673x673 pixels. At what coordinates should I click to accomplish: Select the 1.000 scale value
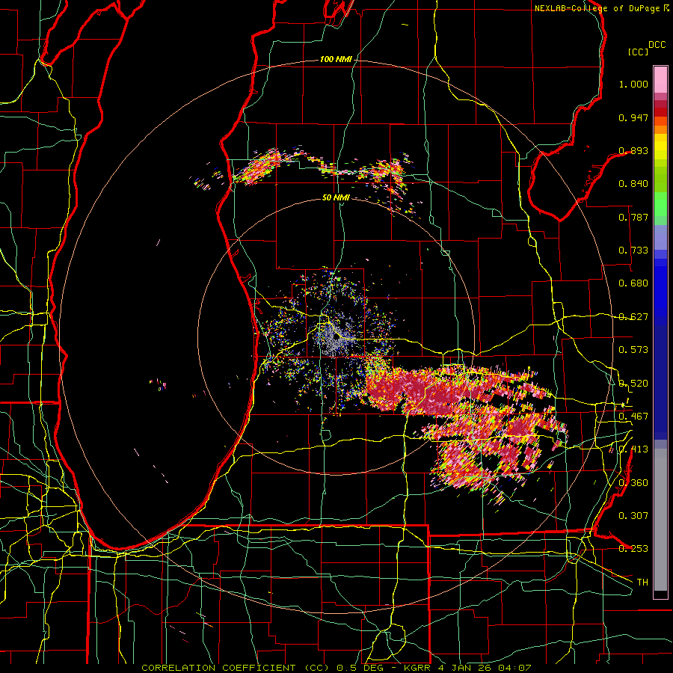(x=633, y=84)
